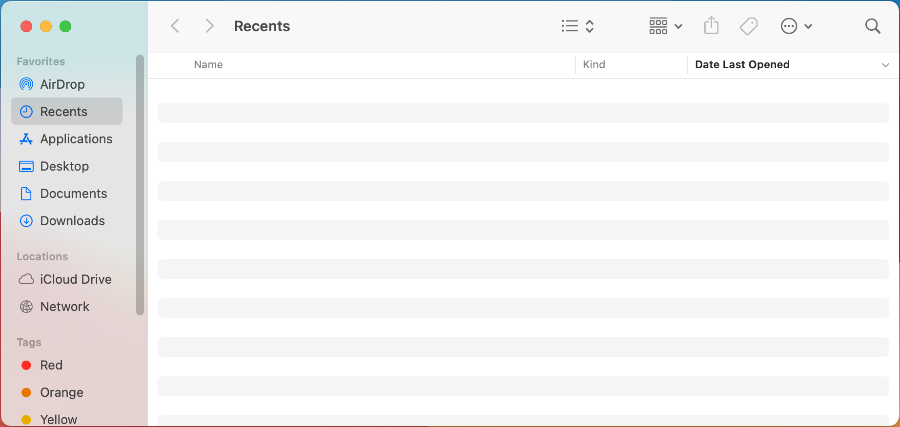Select the Orange tag
The height and width of the screenshot is (427, 900).
[x=61, y=392]
